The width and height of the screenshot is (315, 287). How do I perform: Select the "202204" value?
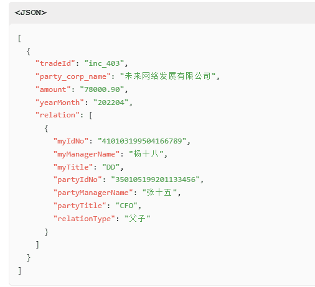tap(111, 102)
